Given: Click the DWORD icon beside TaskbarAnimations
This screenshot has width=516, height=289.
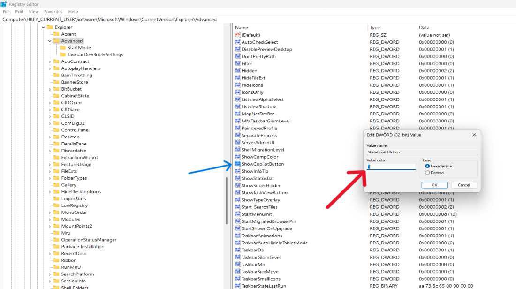Looking at the screenshot, I should [238, 236].
